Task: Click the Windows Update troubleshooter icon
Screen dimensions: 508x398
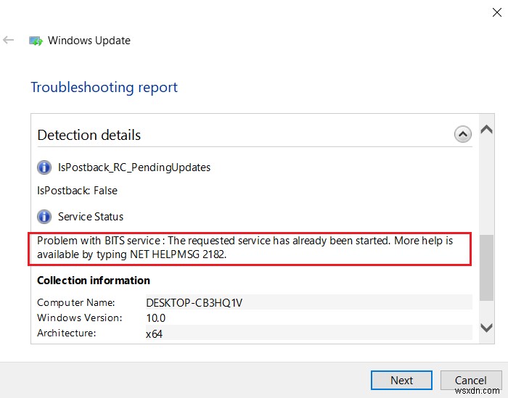Action: pyautogui.click(x=36, y=41)
